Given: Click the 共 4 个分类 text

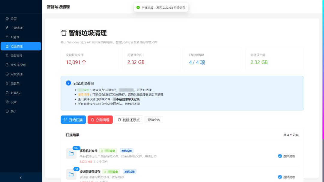Looking at the screenshot, I should [291, 135].
